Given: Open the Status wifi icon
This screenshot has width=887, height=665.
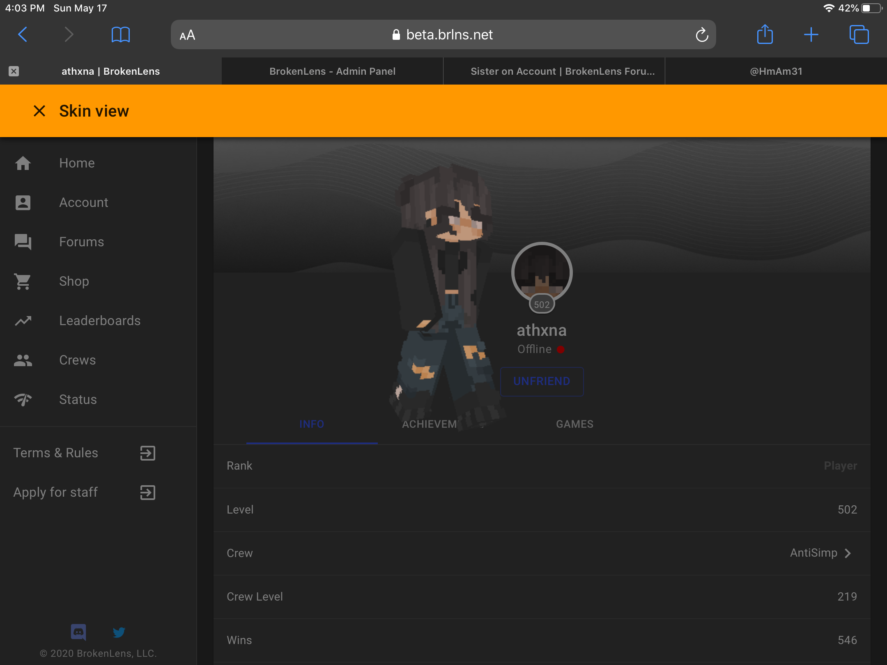Looking at the screenshot, I should (23, 399).
